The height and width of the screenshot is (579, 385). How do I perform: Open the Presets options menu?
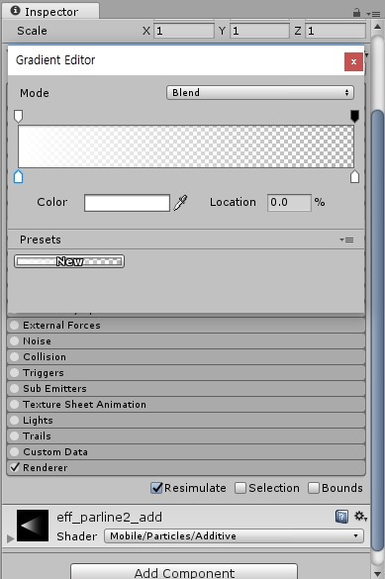click(x=346, y=241)
